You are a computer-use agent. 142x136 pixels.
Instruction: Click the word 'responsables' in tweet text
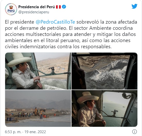coord(96,47)
